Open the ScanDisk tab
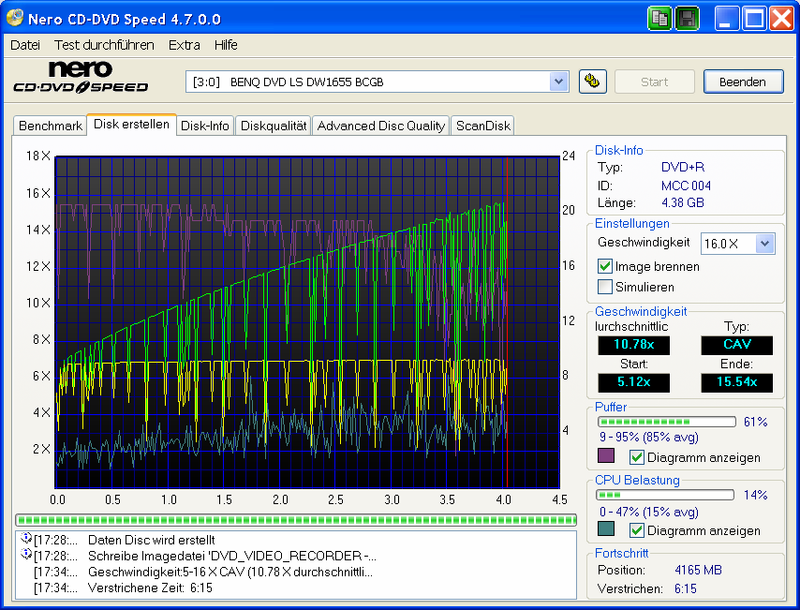 (482, 125)
